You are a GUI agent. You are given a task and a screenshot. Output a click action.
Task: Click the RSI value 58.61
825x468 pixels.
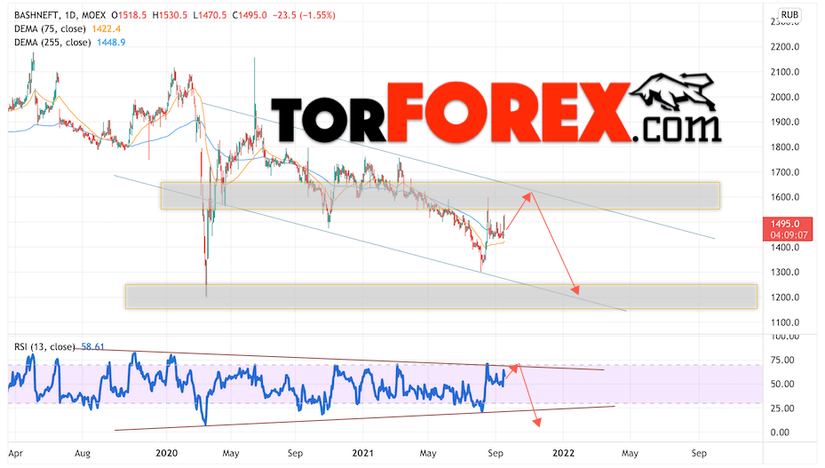[x=92, y=347]
